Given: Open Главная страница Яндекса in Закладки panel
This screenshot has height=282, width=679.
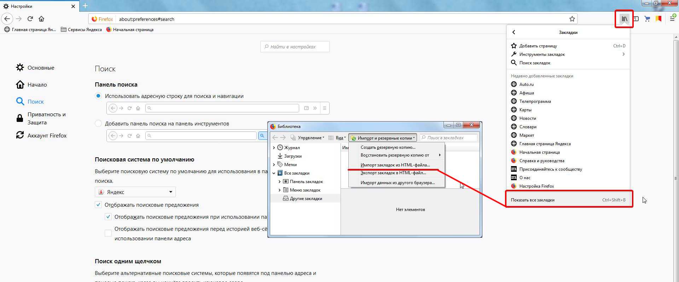Looking at the screenshot, I should click(x=568, y=143).
